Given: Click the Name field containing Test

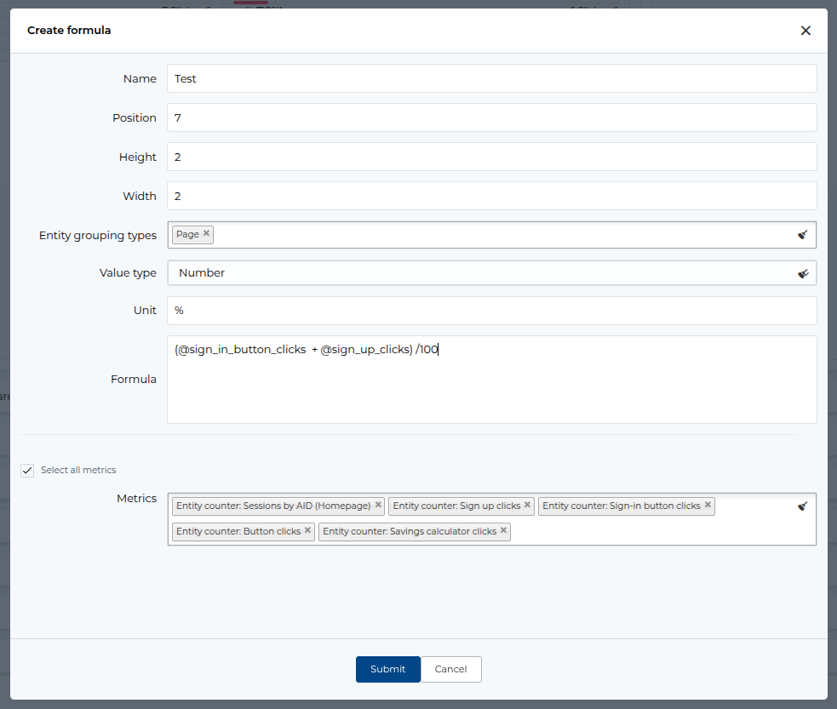Looking at the screenshot, I should click(x=491, y=78).
